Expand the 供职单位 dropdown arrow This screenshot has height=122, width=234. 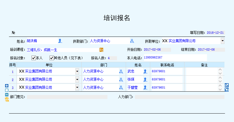(222, 41)
